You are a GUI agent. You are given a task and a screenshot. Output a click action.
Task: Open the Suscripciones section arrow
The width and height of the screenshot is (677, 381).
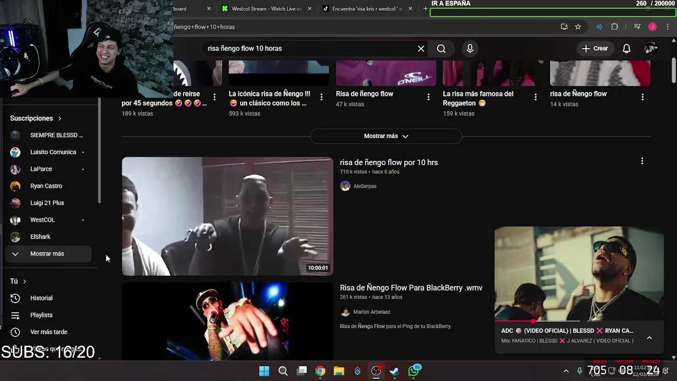coord(59,119)
